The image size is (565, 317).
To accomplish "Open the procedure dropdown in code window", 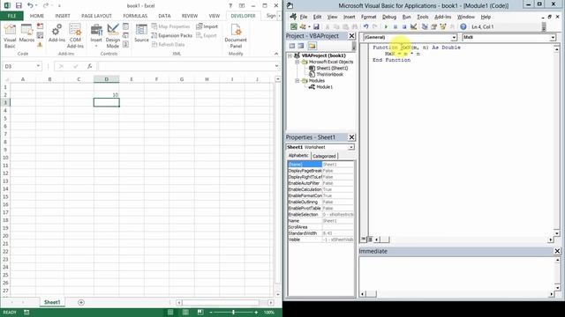I will [x=553, y=37].
